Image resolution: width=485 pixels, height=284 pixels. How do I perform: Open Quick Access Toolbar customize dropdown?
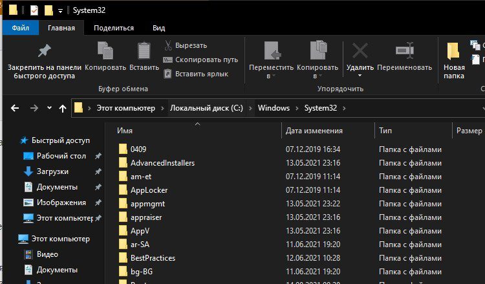(60, 11)
